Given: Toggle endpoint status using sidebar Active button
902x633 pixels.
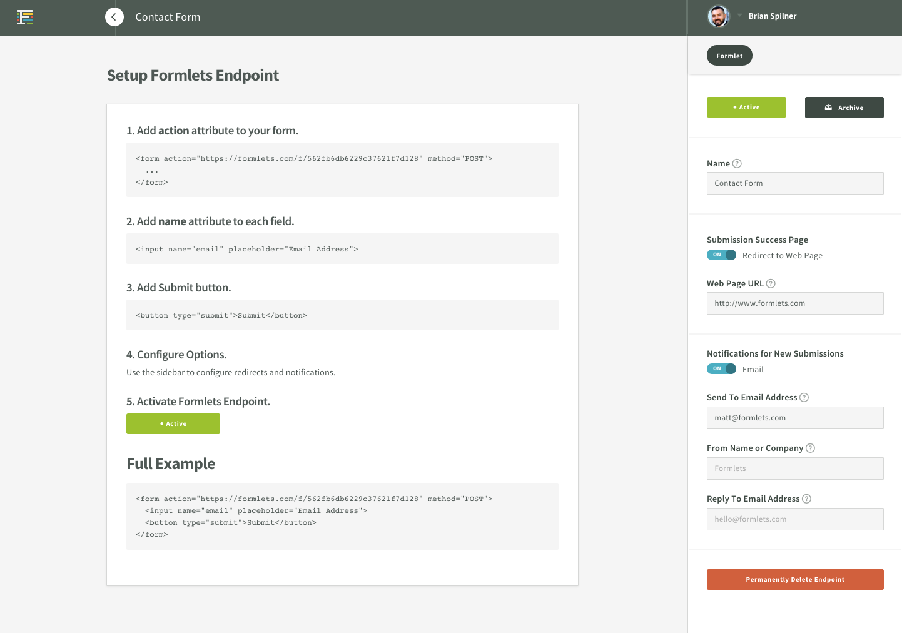Looking at the screenshot, I should click(746, 107).
